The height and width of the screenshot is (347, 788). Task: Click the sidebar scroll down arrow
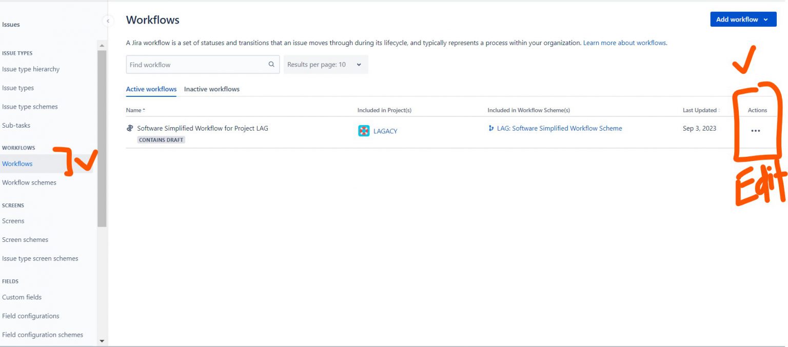pos(102,341)
